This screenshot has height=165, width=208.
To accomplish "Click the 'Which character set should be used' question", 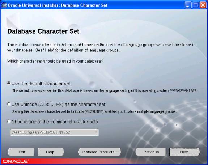I will 55,61.
